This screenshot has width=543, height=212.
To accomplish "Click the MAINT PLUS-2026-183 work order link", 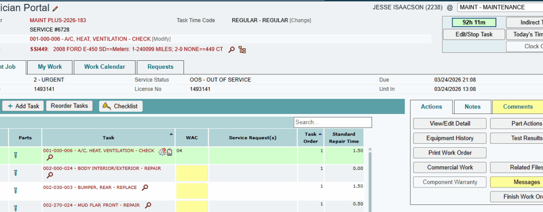I will [x=58, y=21].
